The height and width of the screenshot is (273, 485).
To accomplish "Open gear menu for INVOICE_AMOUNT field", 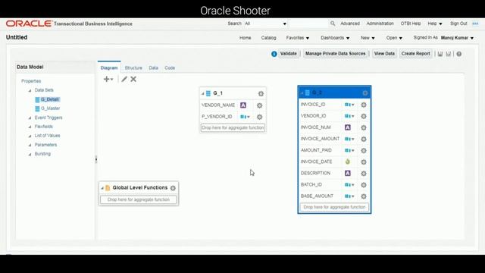I will pos(364,140).
